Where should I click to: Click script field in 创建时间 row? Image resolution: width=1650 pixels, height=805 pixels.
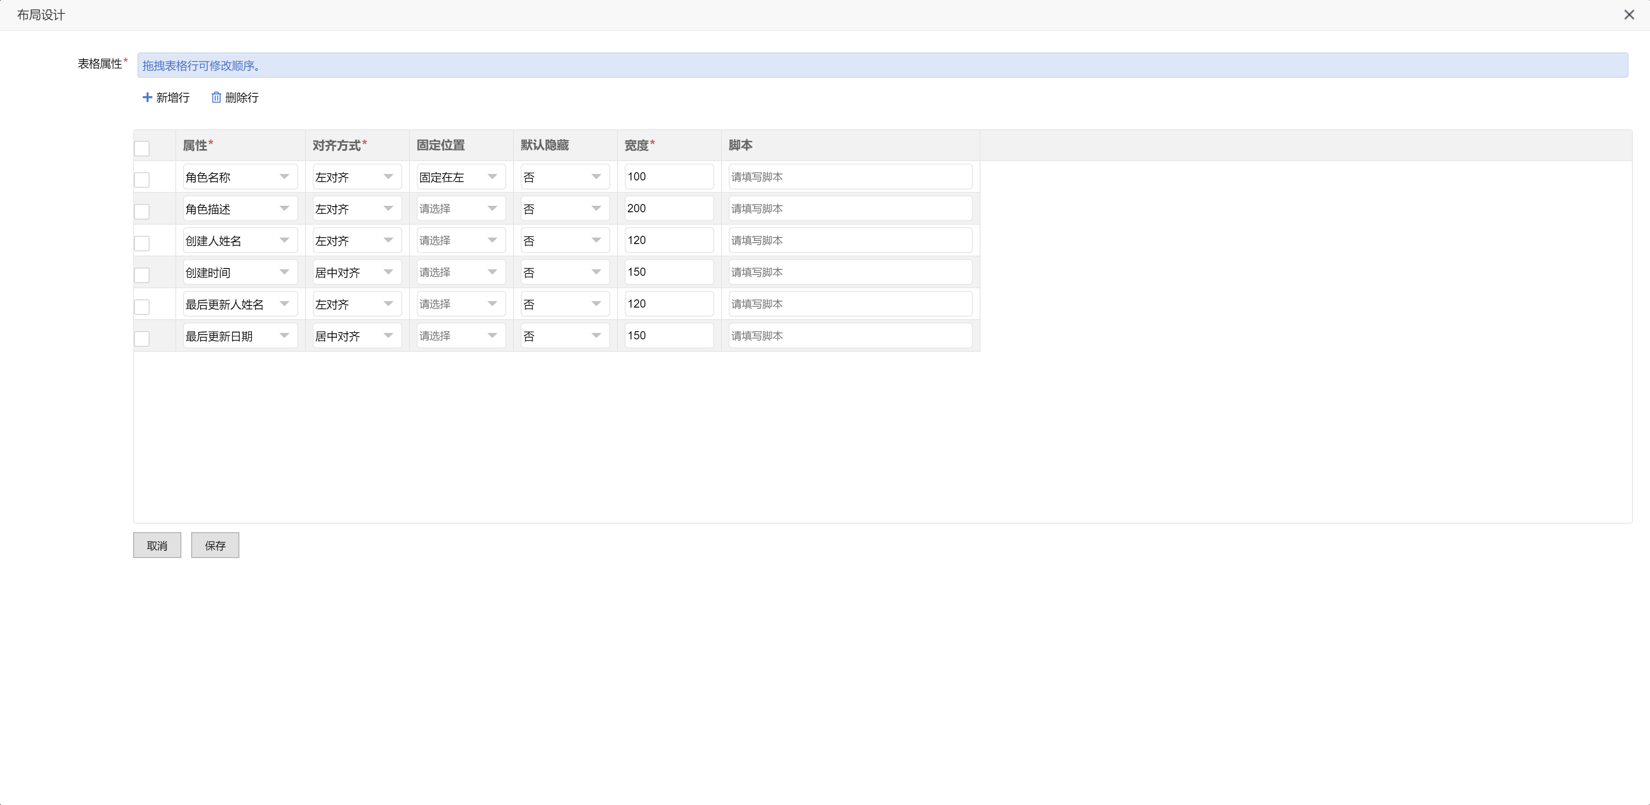pos(851,272)
